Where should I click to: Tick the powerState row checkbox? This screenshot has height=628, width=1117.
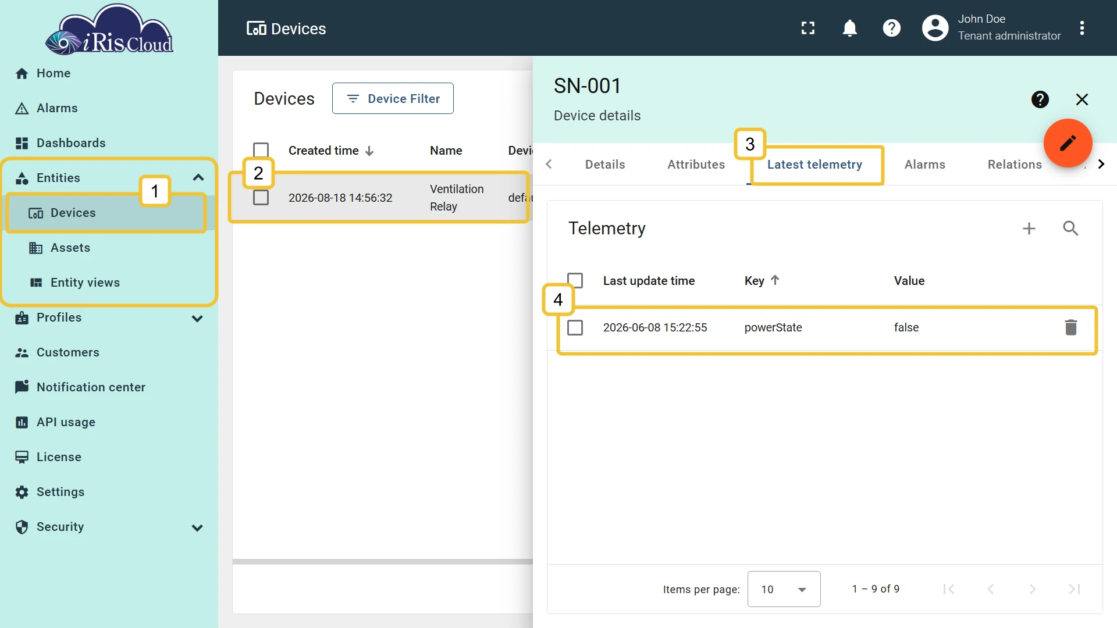coord(575,327)
